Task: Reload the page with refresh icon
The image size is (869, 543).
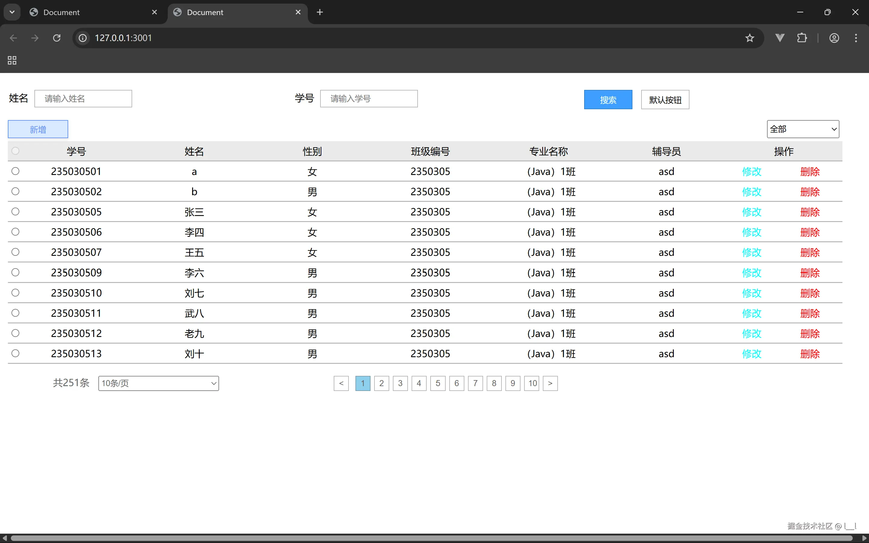Action: 57,38
